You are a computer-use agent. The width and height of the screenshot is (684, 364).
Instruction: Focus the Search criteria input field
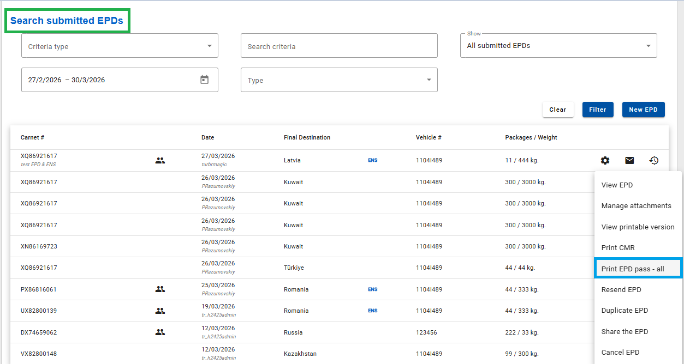point(339,46)
